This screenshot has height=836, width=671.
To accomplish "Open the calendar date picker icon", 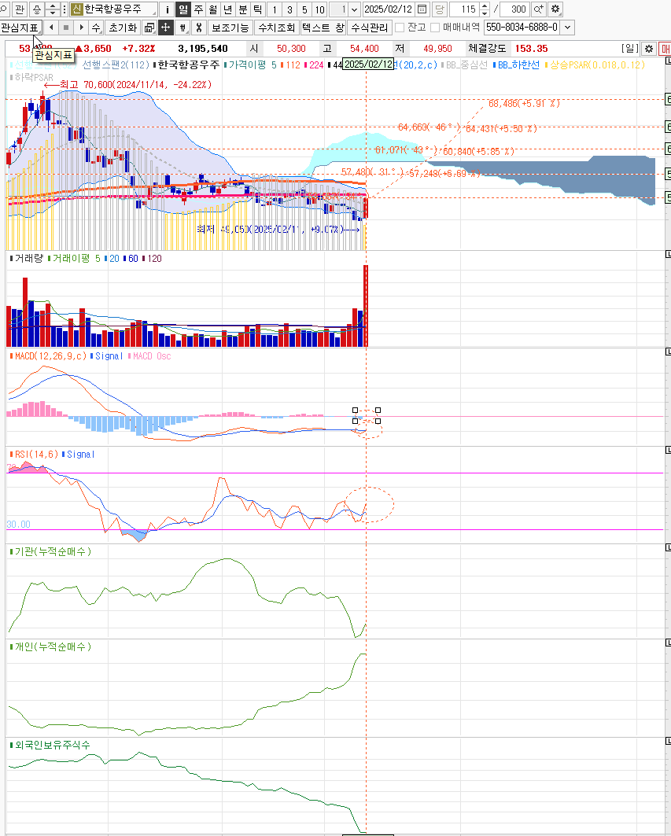I will coord(422,9).
